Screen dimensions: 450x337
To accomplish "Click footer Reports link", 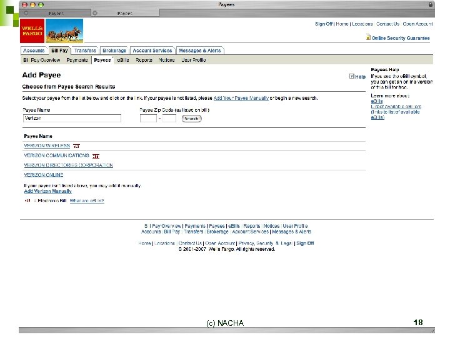I will pos(252,226).
